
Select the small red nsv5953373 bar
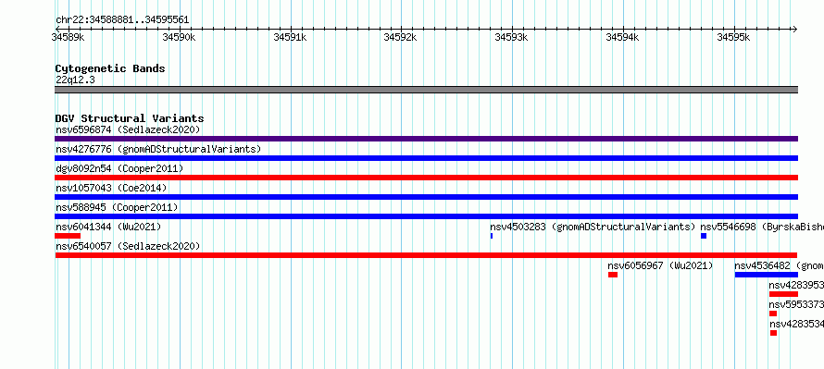tap(773, 314)
